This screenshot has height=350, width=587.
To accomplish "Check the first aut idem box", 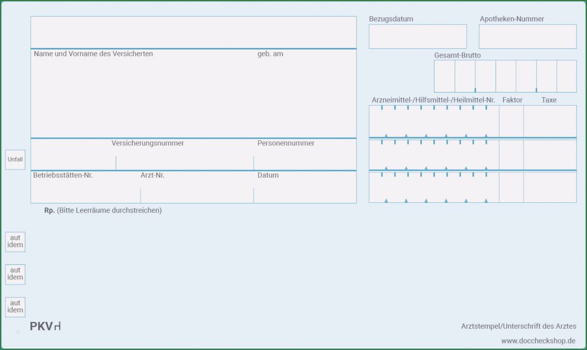I will click(x=15, y=242).
